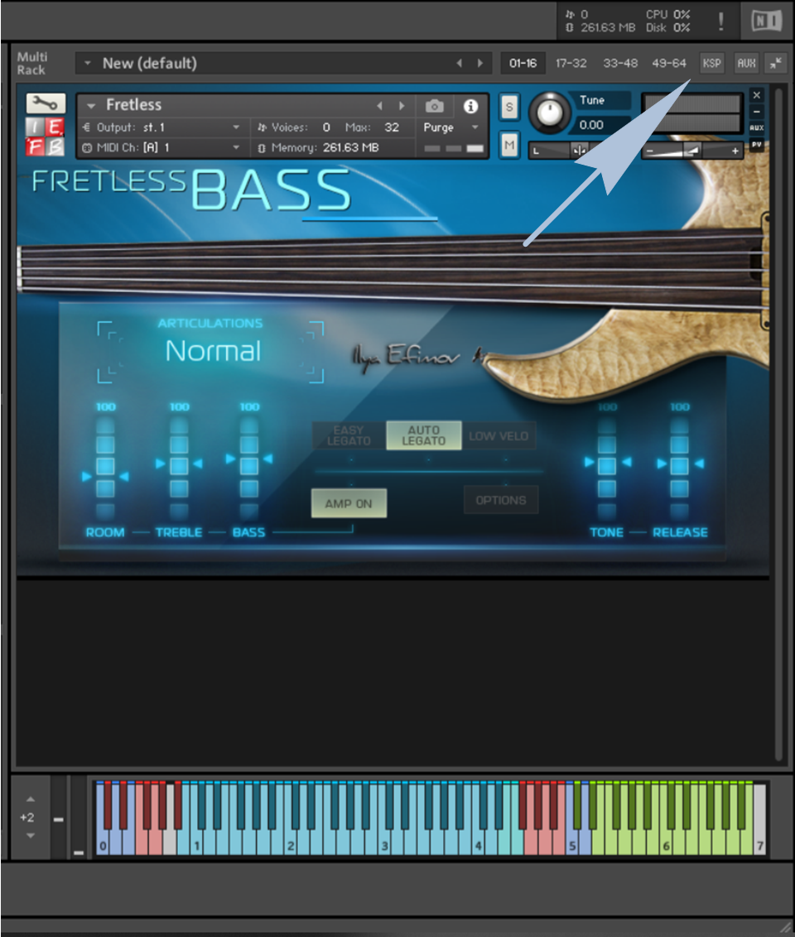Increase volume with the plus button
795x937 pixels.
(x=735, y=151)
